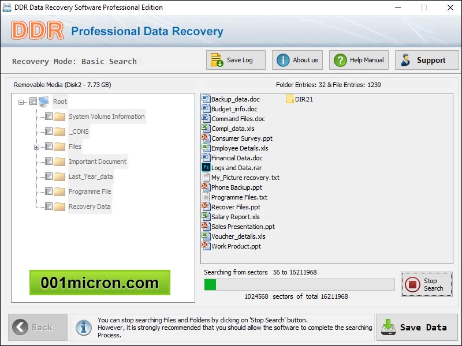
Task: Toggle the Root checkbox
Action: point(33,101)
